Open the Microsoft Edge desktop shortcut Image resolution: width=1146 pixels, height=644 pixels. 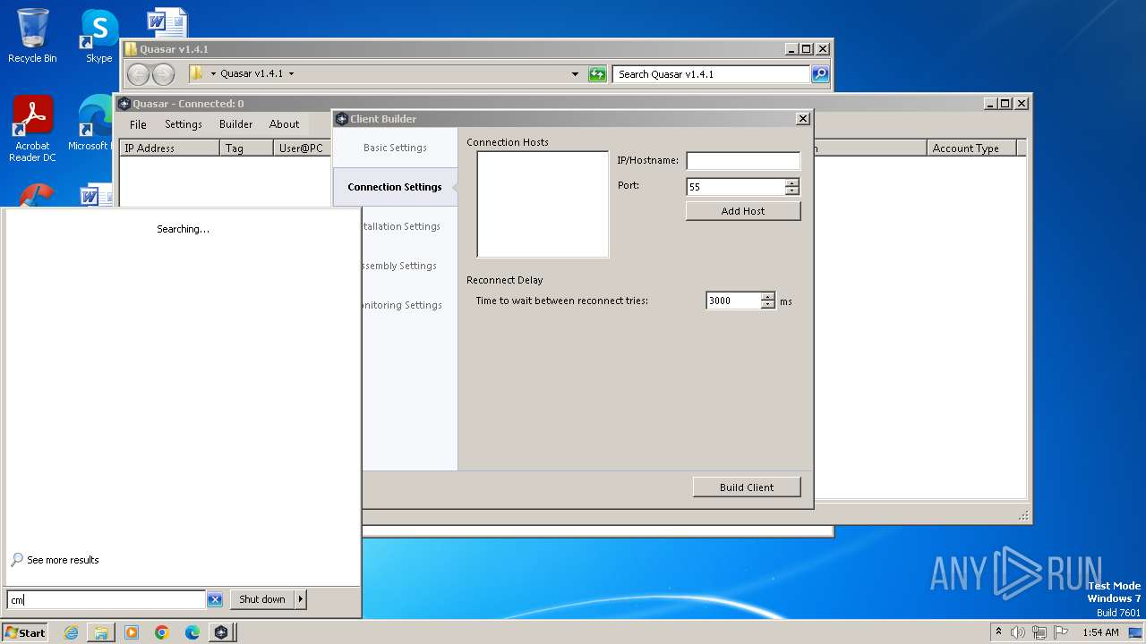pos(92,123)
